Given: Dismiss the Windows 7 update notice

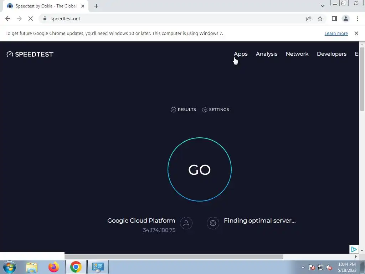Looking at the screenshot, I should click(356, 33).
